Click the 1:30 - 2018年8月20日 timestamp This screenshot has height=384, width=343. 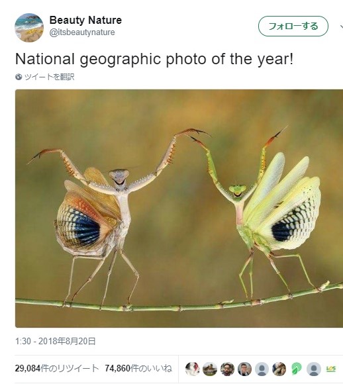pyautogui.click(x=56, y=341)
